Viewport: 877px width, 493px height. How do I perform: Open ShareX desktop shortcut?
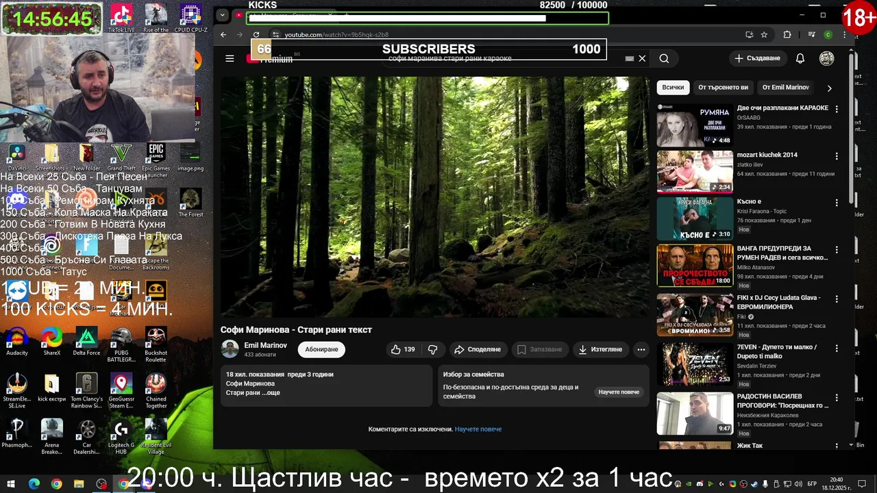click(51, 342)
